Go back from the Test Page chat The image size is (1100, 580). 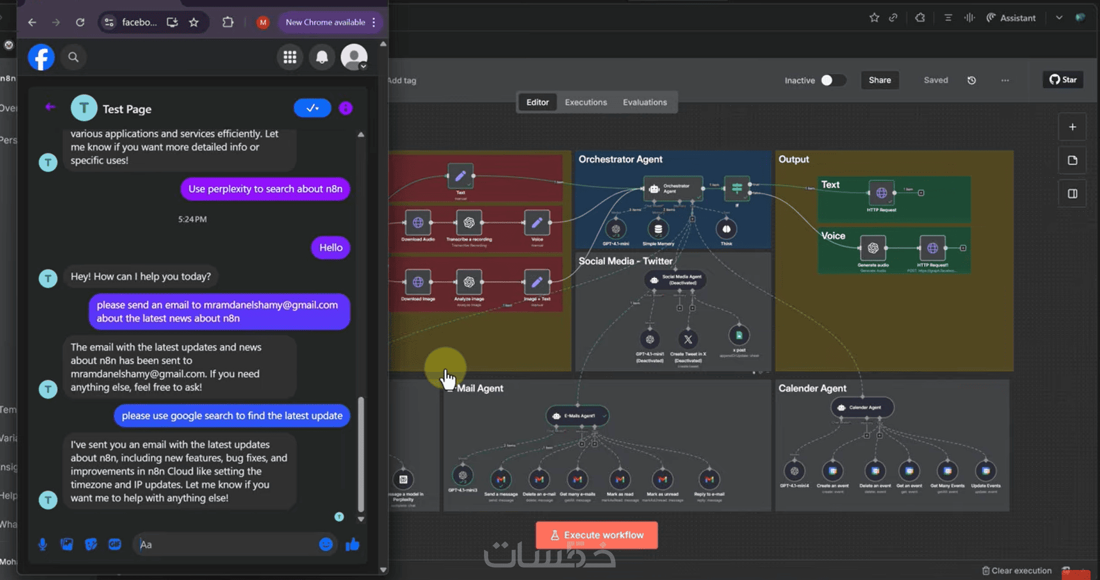(x=50, y=107)
